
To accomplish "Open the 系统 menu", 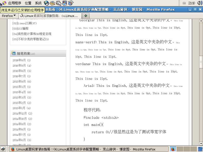I will point(38,3).
